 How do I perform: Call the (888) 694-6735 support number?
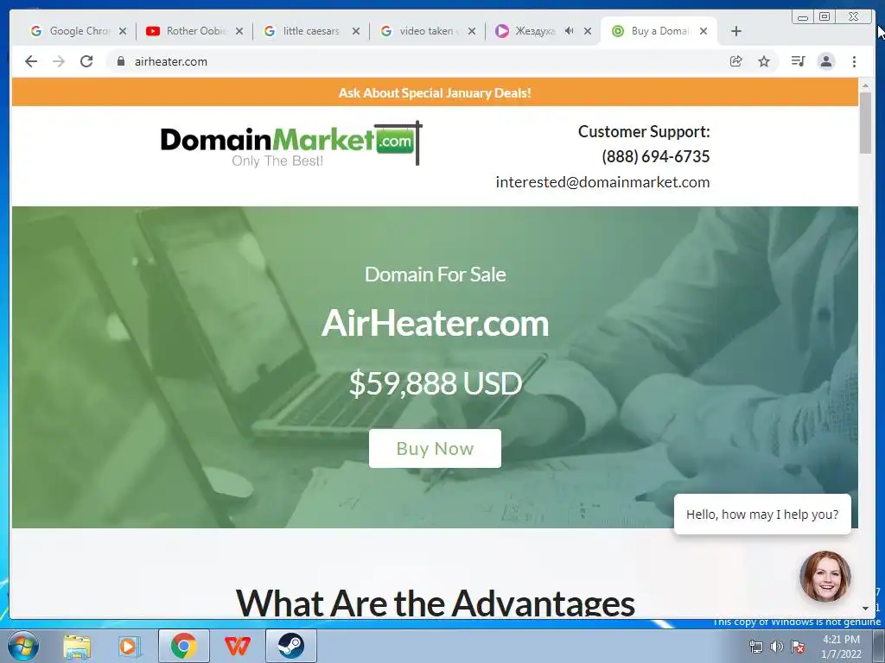[x=655, y=157]
